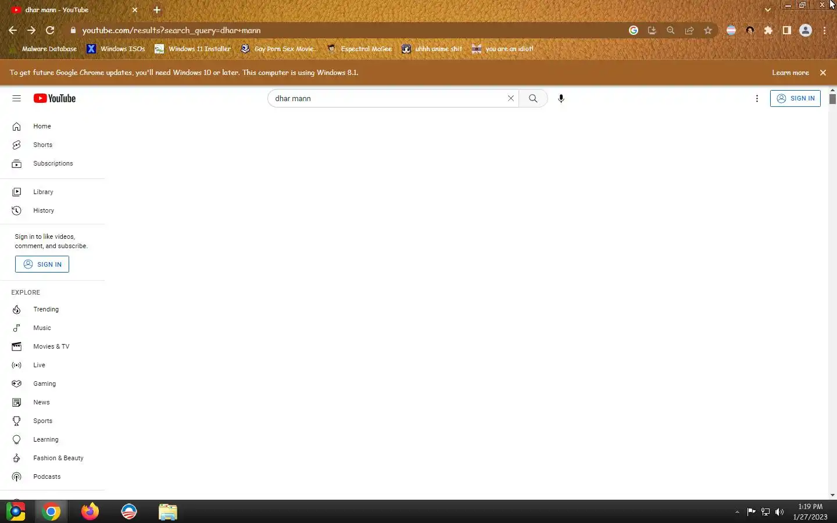Click the volume speaker tray icon
837x523 pixels.
(779, 512)
